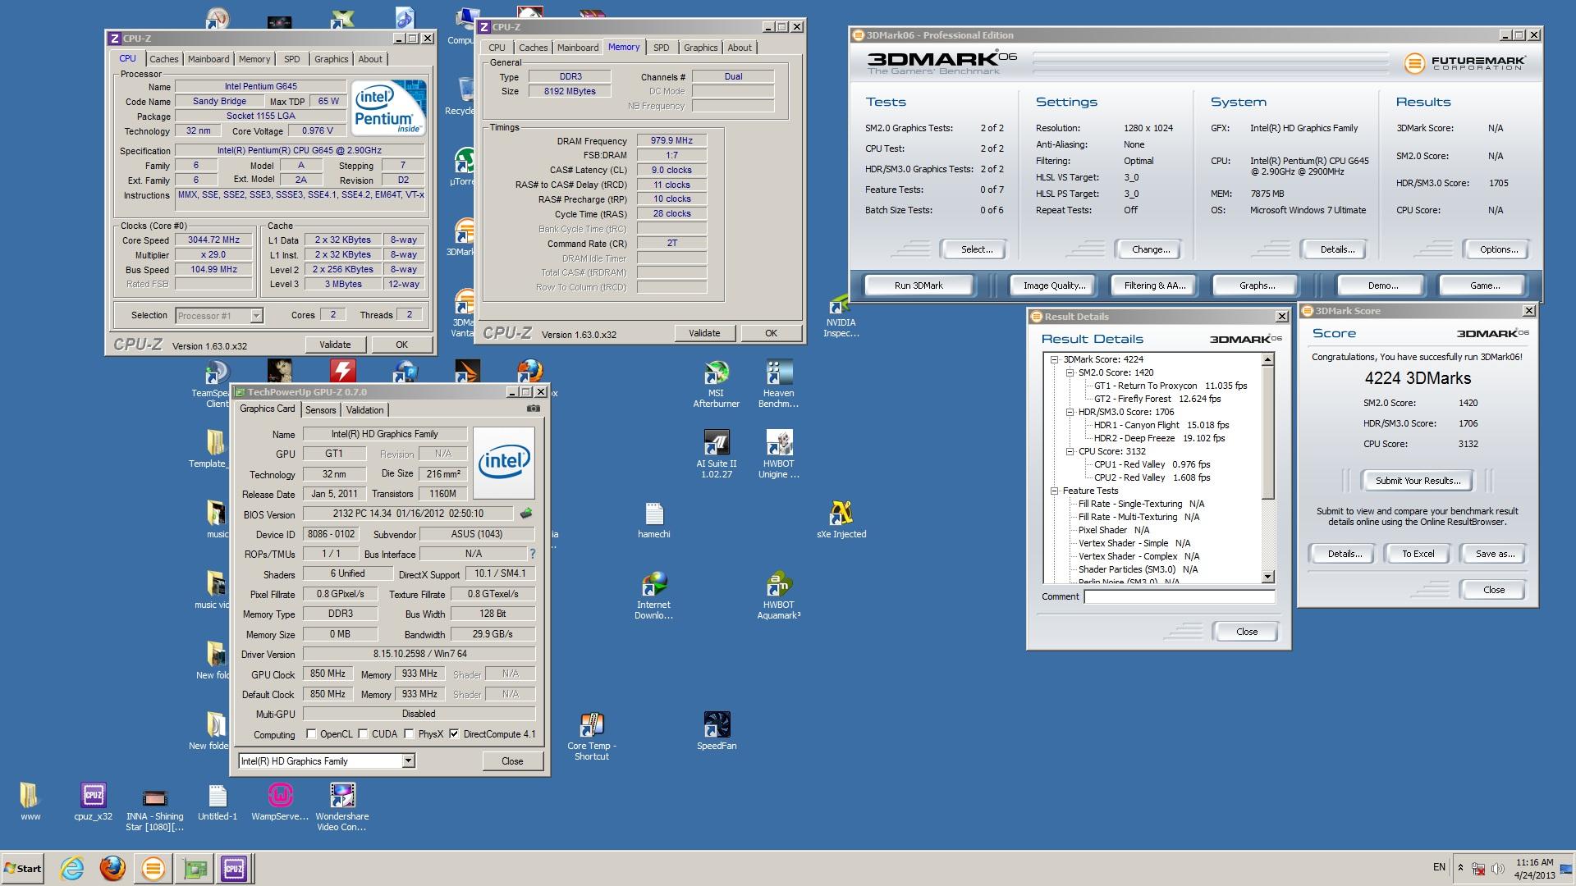
Task: Open Graphics tab in Memory CPU-Z window
Action: click(x=700, y=48)
